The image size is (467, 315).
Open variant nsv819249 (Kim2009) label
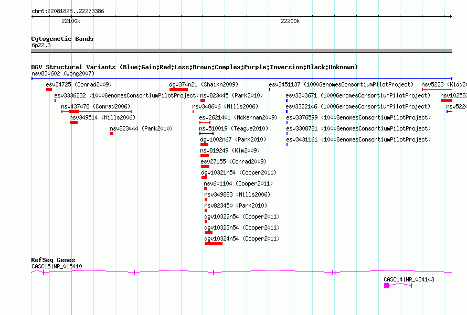230,150
